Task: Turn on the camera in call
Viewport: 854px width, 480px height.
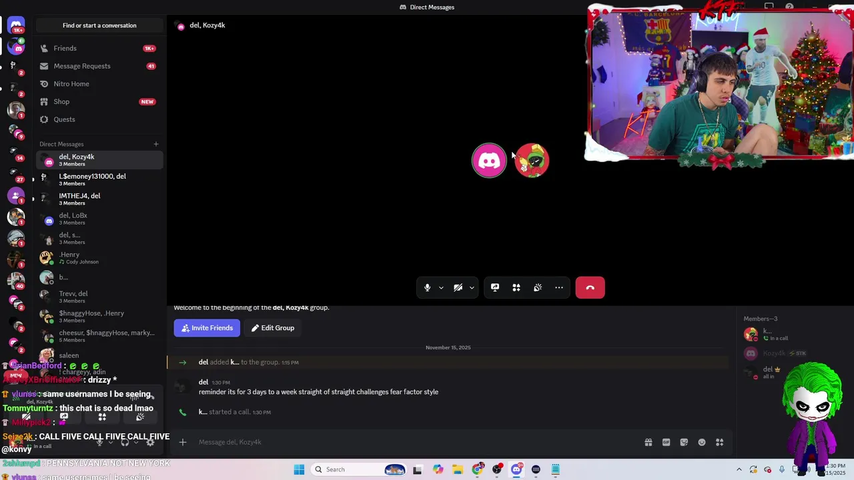Action: [x=458, y=287]
